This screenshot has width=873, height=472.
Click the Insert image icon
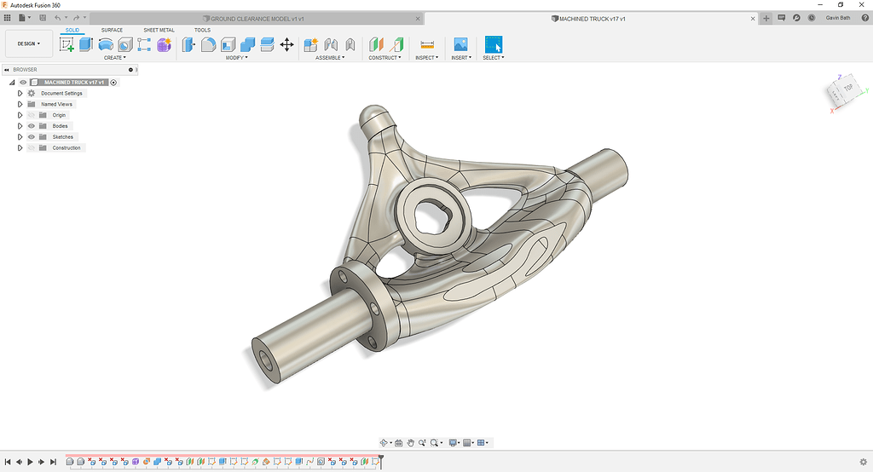pos(460,44)
